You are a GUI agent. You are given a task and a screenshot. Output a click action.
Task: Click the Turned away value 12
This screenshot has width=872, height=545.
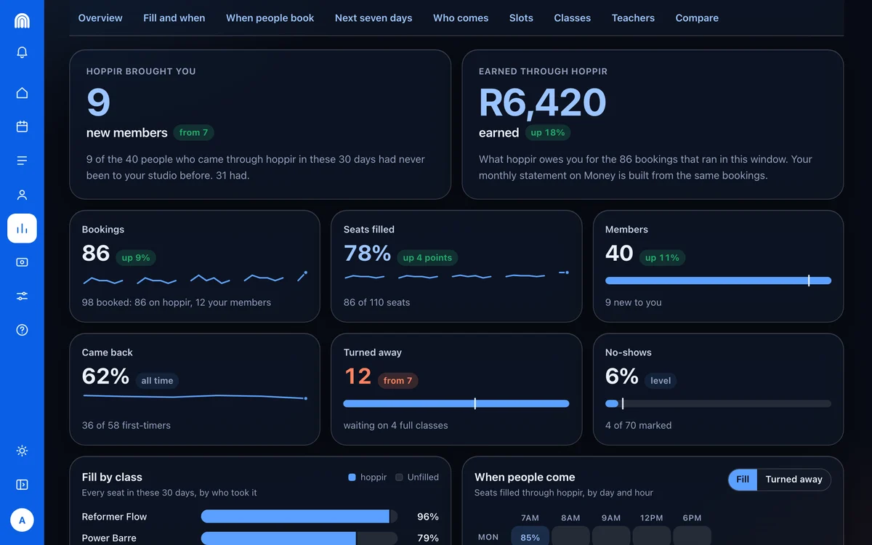point(358,376)
